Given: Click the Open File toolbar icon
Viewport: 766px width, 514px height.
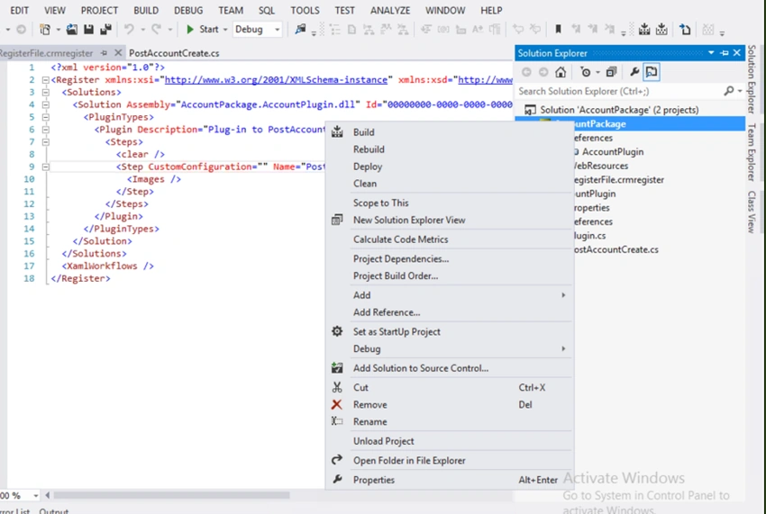Looking at the screenshot, I should pos(72,30).
